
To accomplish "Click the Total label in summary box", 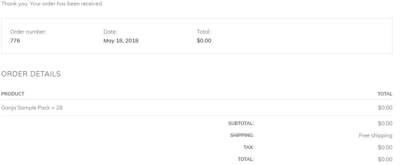I will (203, 32).
